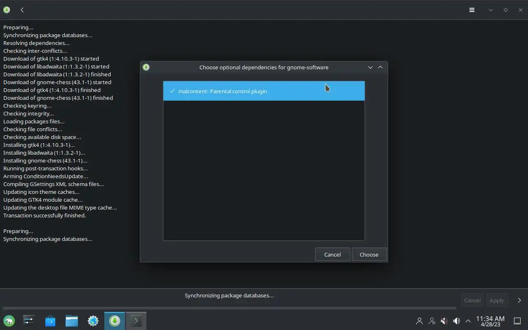528x330 pixels.
Task: Open the Manjaro application launcher
Action: [9, 321]
